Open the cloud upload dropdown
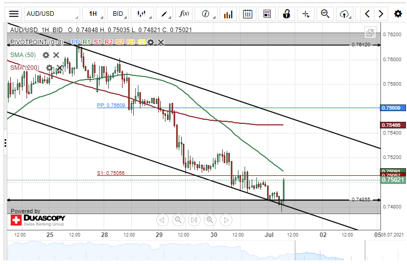The height and width of the screenshot is (264, 407). pos(345,14)
